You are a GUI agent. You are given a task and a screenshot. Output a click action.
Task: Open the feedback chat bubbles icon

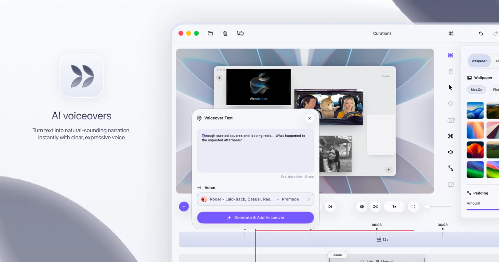(240, 33)
